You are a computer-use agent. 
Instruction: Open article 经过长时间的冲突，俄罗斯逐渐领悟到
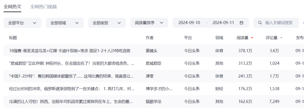tap(71, 89)
